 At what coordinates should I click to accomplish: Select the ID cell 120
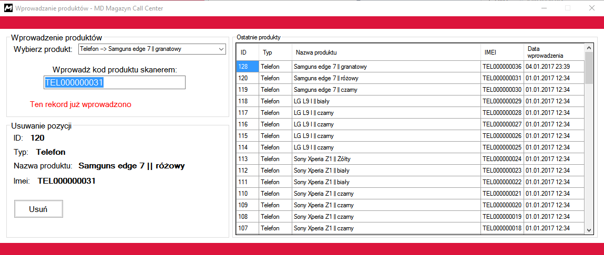(247, 78)
